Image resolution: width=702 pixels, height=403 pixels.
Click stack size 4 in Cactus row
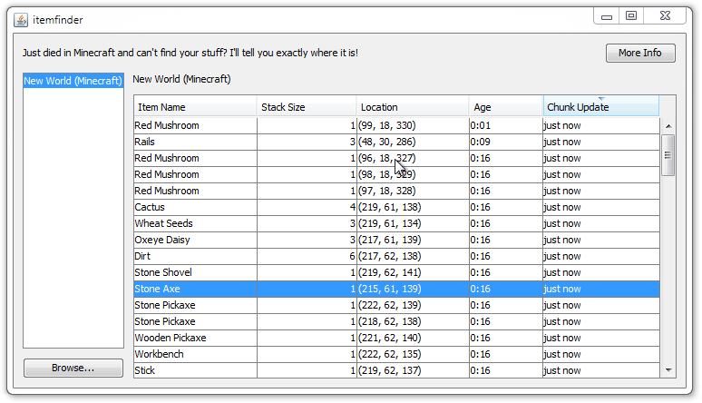click(x=307, y=207)
